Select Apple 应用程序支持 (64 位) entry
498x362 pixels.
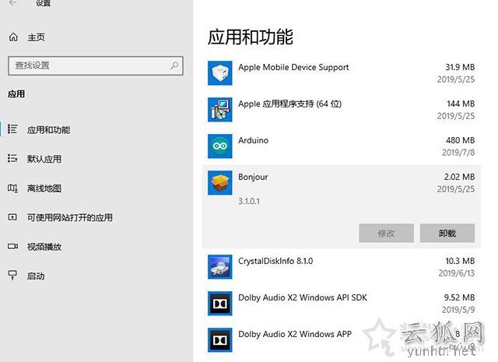(x=289, y=104)
